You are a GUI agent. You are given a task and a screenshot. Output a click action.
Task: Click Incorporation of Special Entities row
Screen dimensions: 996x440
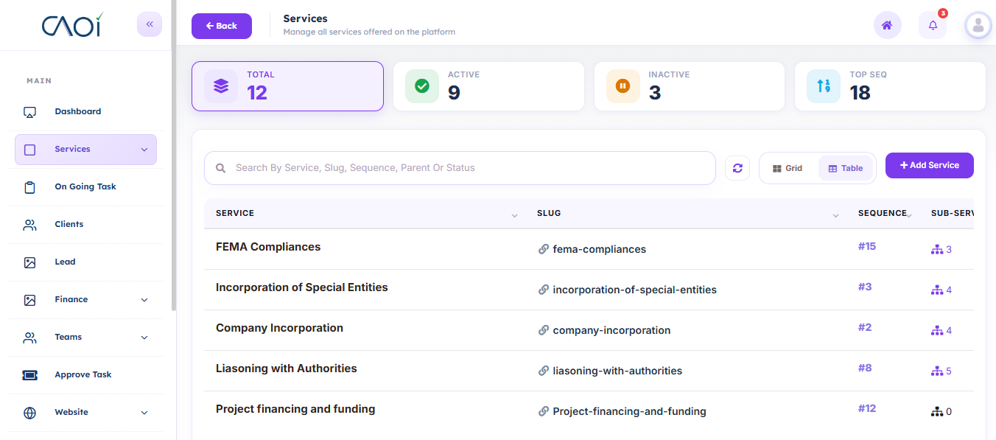point(589,290)
